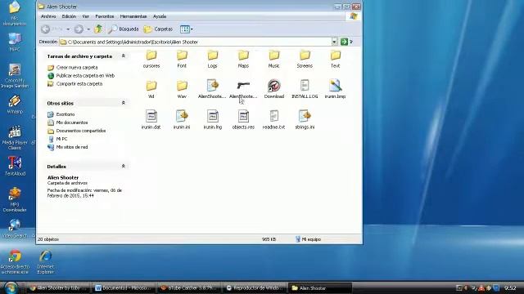This screenshot has width=524, height=294.
Task: Select the strings.ini file
Action: point(305,120)
